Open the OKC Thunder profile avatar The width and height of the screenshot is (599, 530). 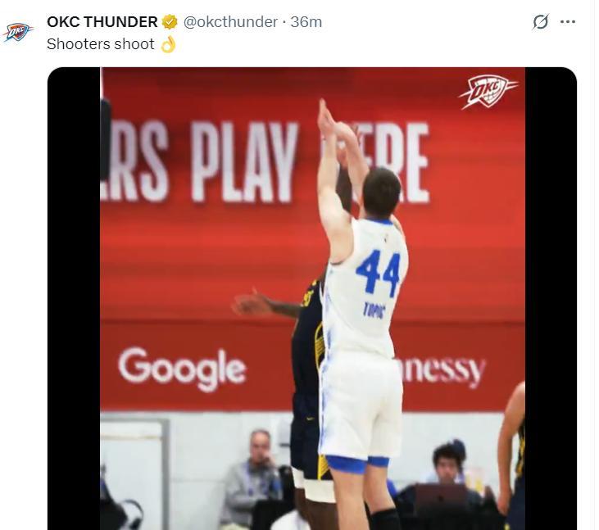pyautogui.click(x=17, y=32)
